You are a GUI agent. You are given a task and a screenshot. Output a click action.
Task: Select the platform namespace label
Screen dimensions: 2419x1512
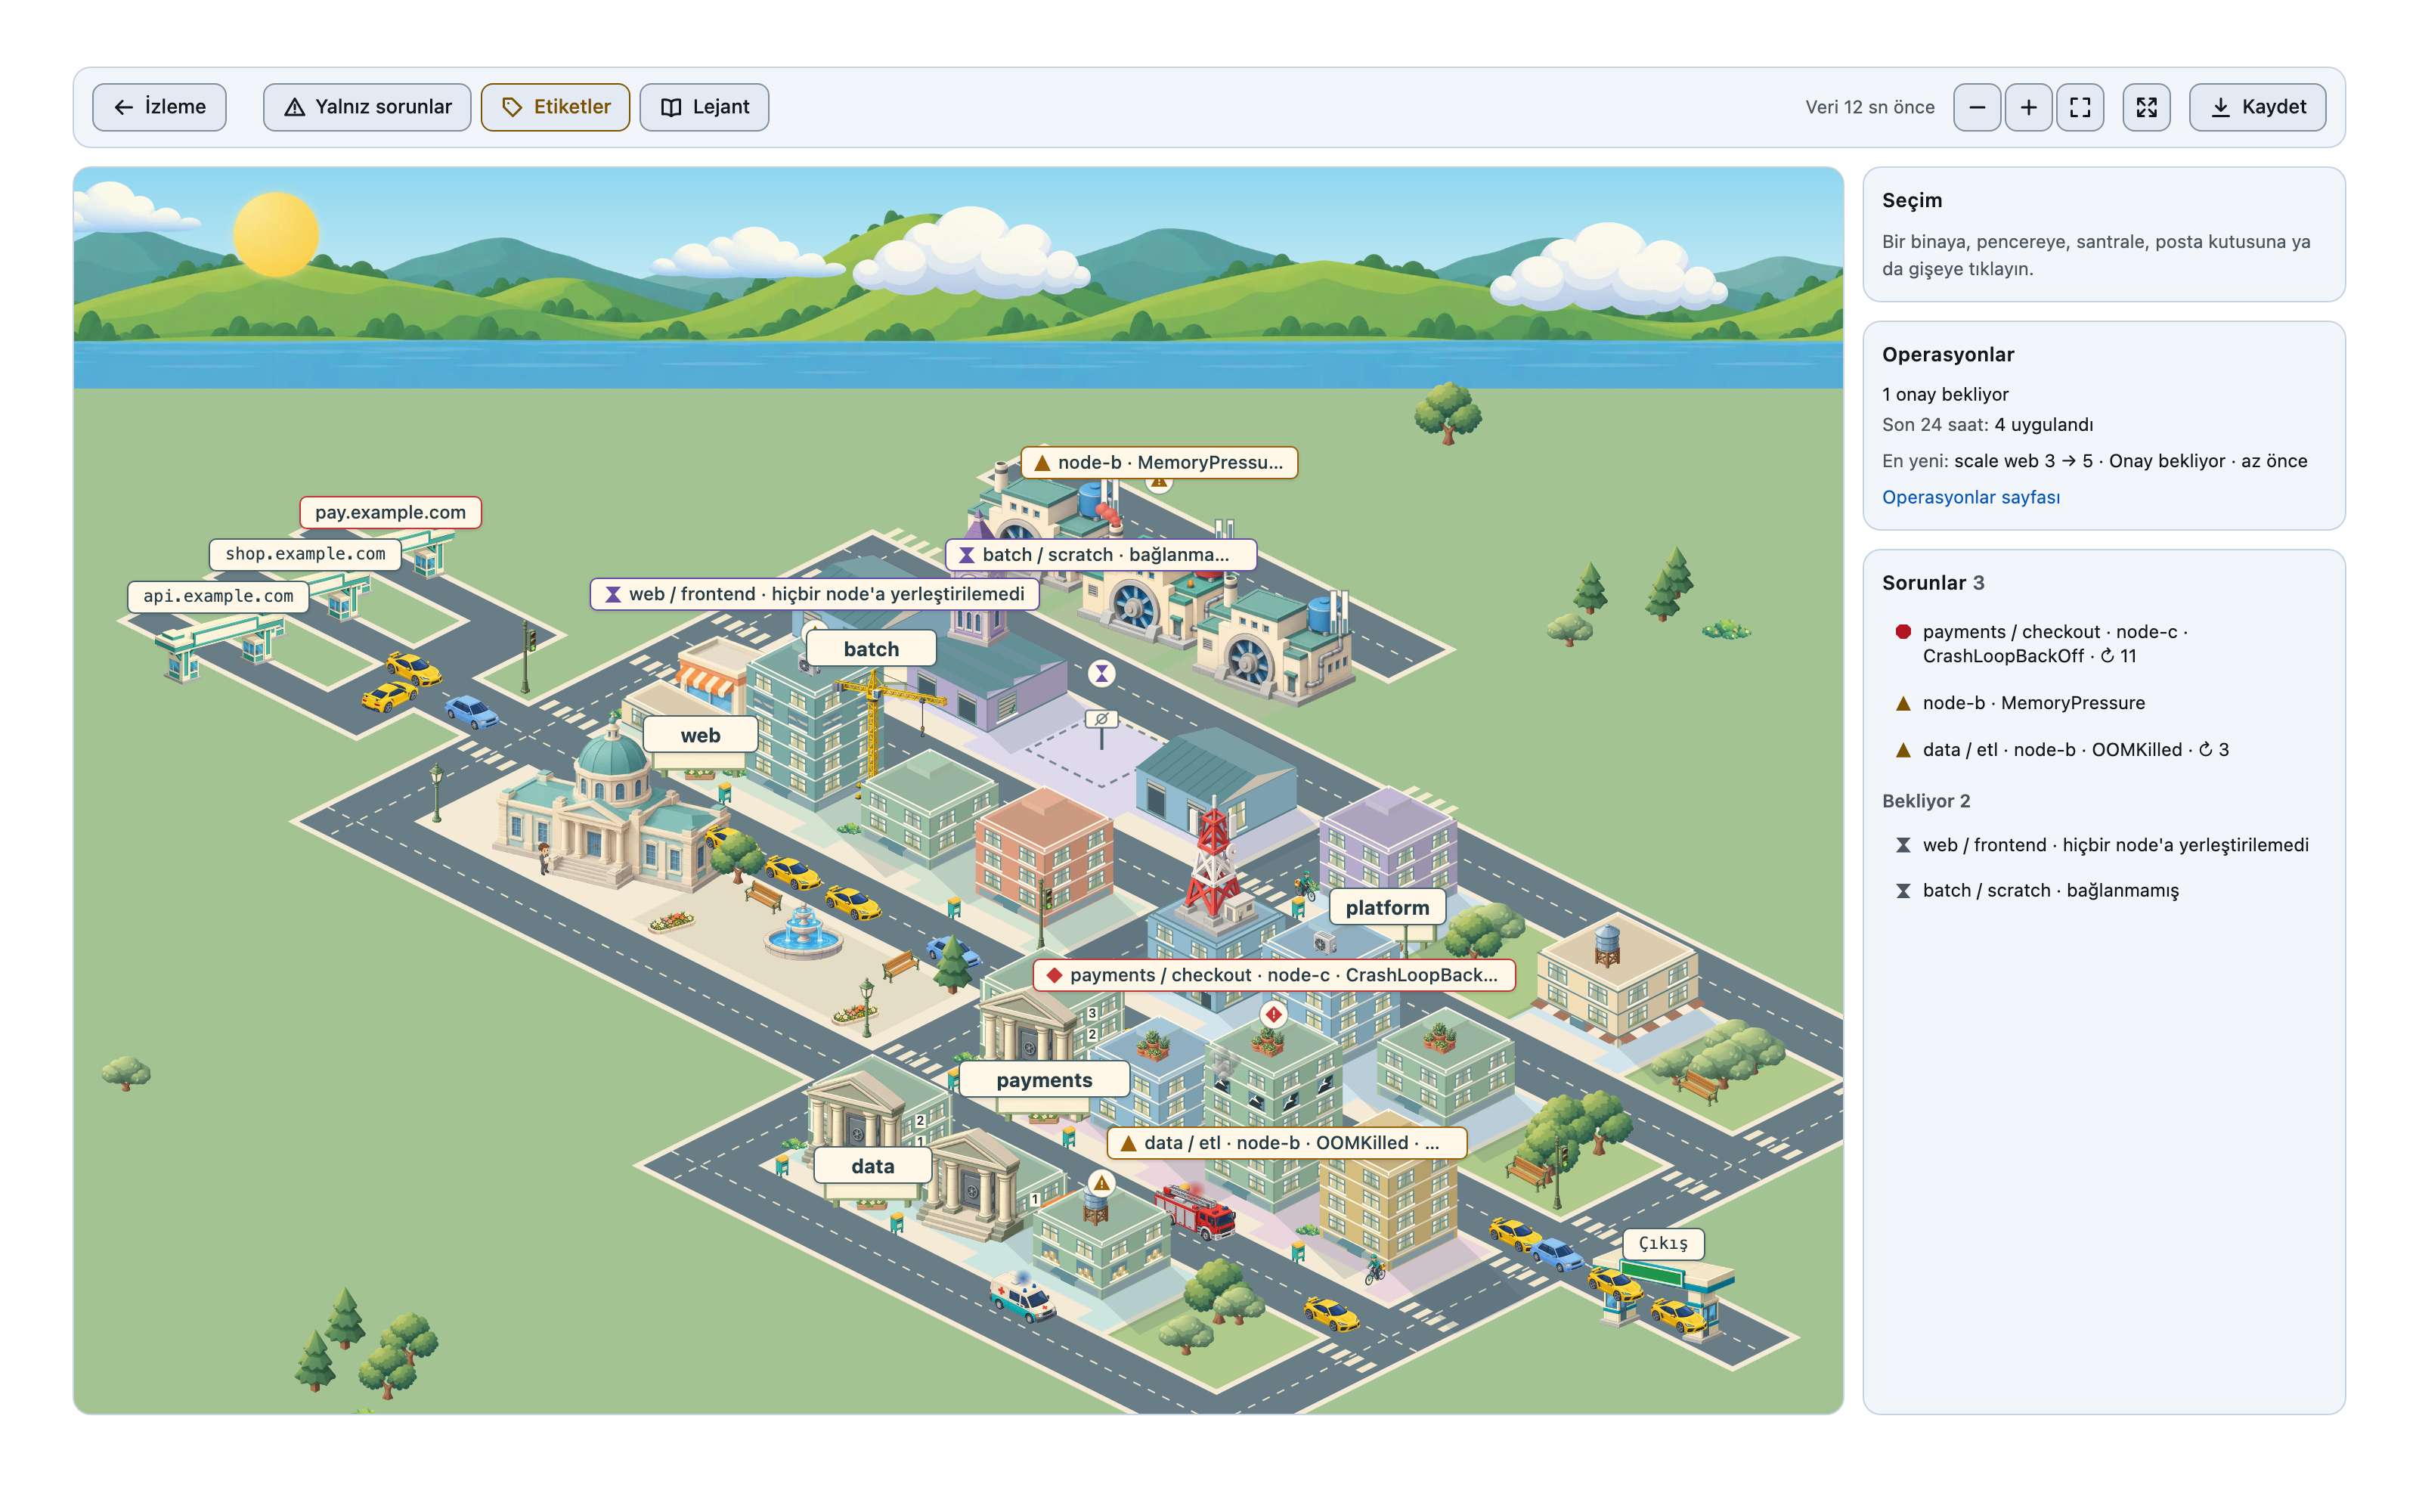tap(1386, 907)
